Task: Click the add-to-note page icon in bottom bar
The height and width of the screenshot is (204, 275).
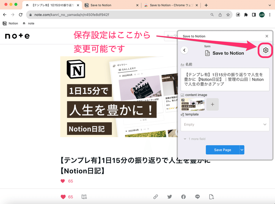Action: pos(211,197)
